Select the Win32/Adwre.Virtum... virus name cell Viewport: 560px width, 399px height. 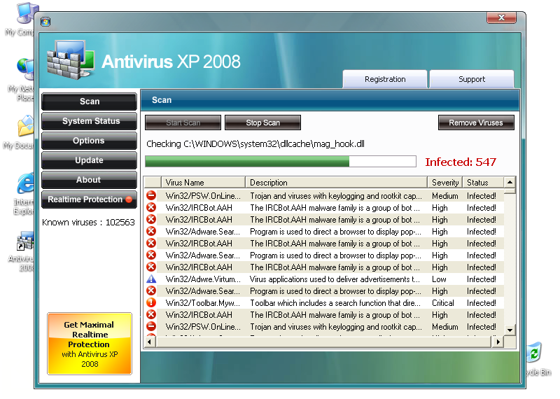pos(203,279)
